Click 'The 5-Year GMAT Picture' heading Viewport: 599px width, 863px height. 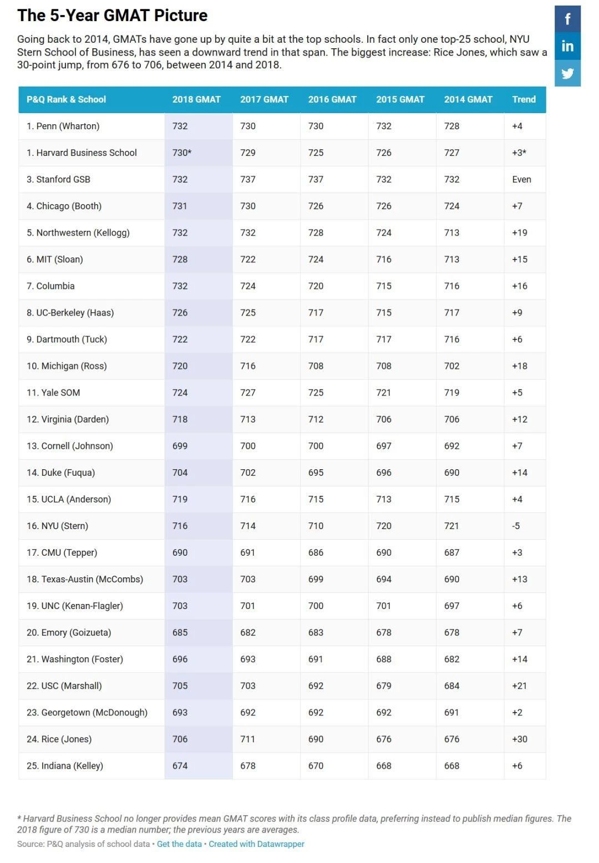coord(112,16)
